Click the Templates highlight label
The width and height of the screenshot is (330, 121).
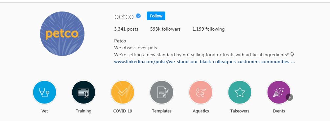click(162, 111)
